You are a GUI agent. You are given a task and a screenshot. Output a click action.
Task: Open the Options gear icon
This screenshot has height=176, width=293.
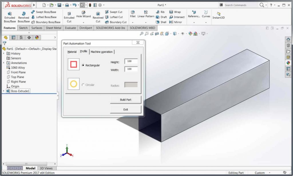[100, 5]
